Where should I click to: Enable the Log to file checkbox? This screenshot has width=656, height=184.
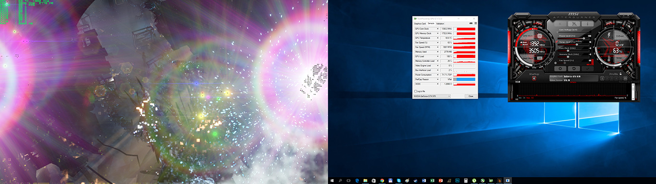[416, 91]
